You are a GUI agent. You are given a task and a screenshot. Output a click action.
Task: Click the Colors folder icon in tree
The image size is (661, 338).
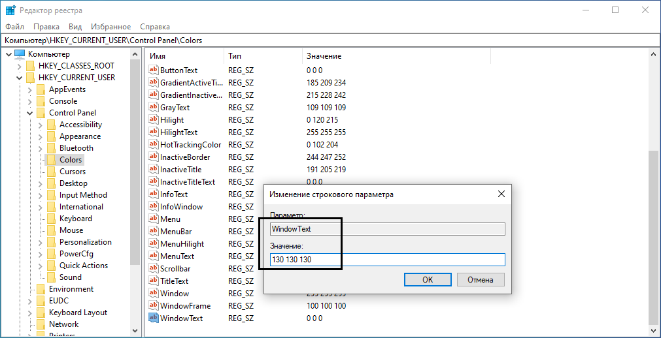(x=51, y=160)
